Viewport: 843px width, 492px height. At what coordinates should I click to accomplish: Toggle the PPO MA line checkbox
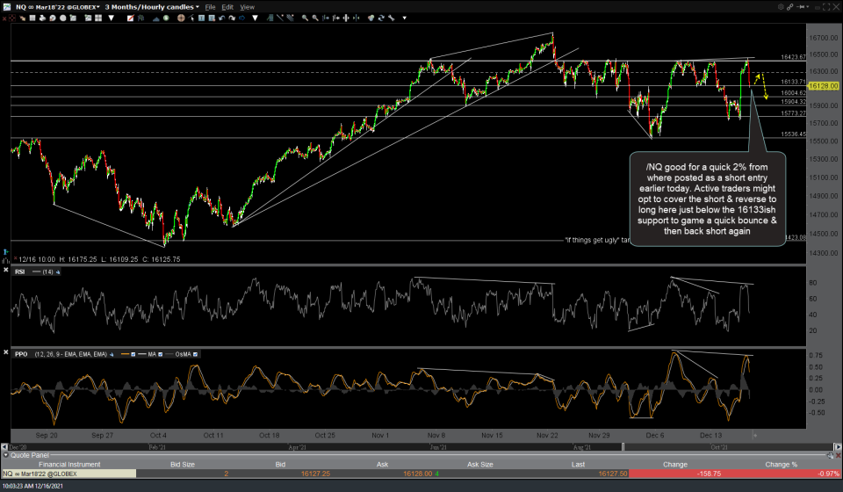[160, 354]
